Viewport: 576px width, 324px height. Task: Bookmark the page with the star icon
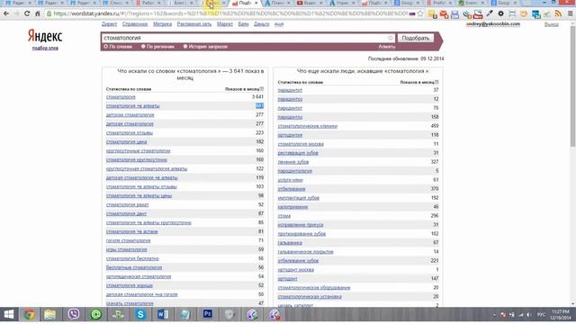click(420, 14)
